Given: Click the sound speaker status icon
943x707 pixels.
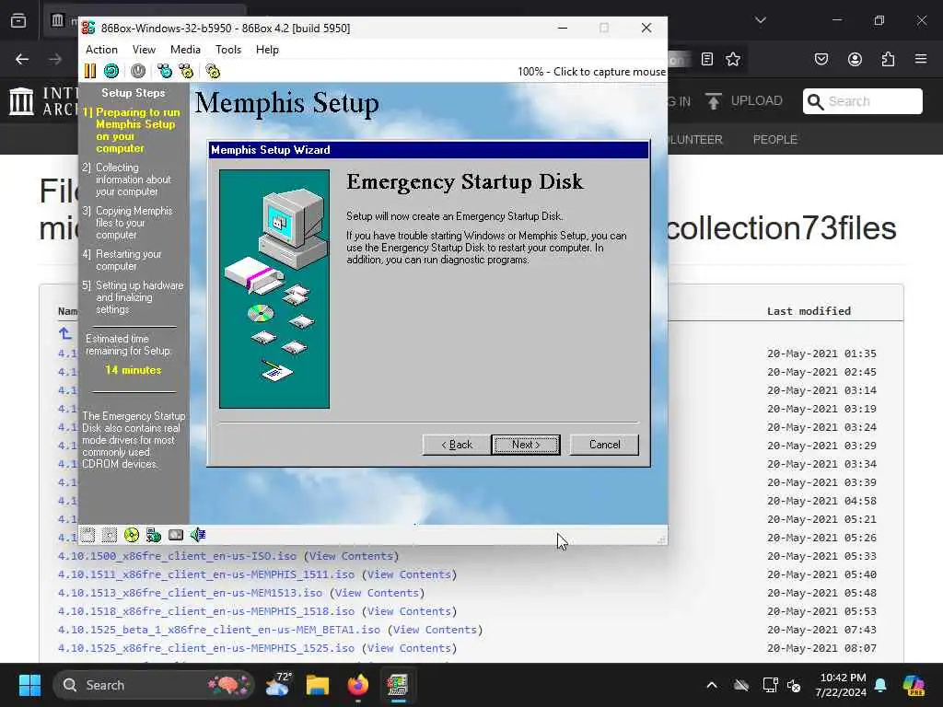Looking at the screenshot, I should [198, 535].
